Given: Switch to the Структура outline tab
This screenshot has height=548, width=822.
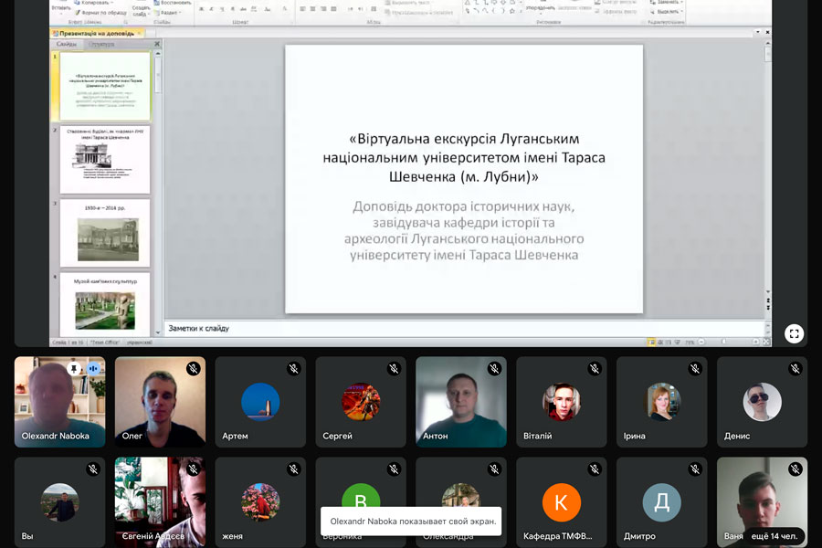Looking at the screenshot, I should coord(101,44).
